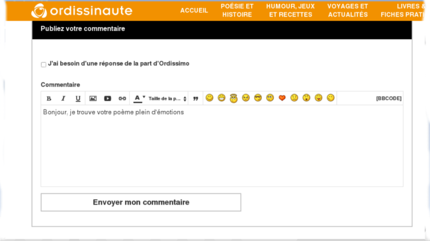Screen dimensions: 430x241
Task: Place cursor in the comment text area
Action: click(x=222, y=146)
